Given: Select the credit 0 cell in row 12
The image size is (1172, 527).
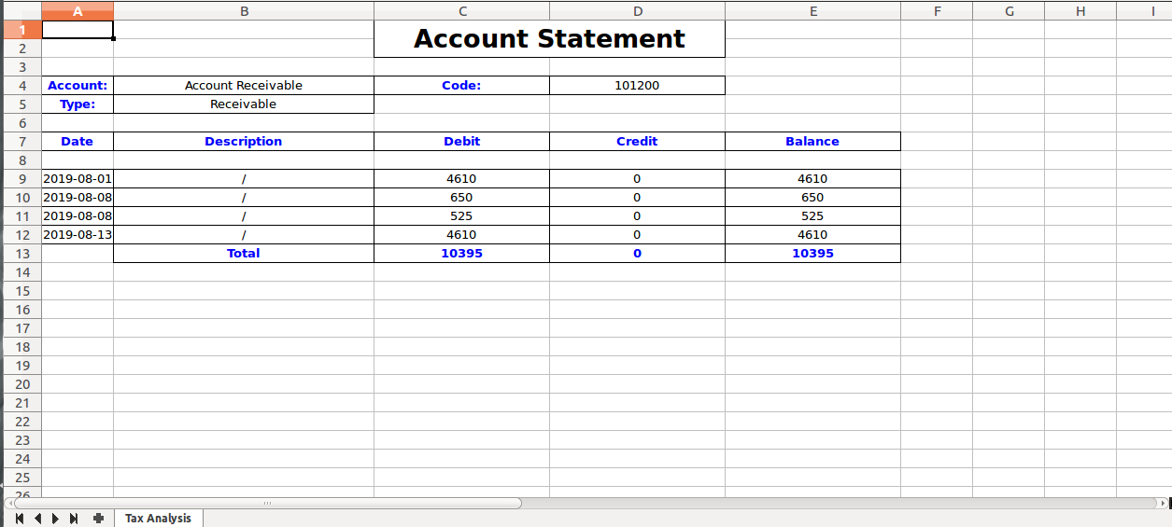Looking at the screenshot, I should (638, 235).
